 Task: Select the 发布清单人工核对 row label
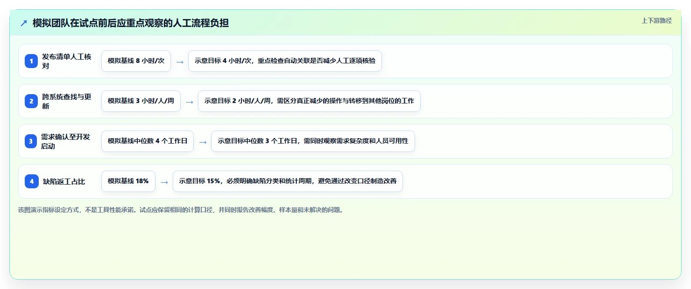pos(67,61)
